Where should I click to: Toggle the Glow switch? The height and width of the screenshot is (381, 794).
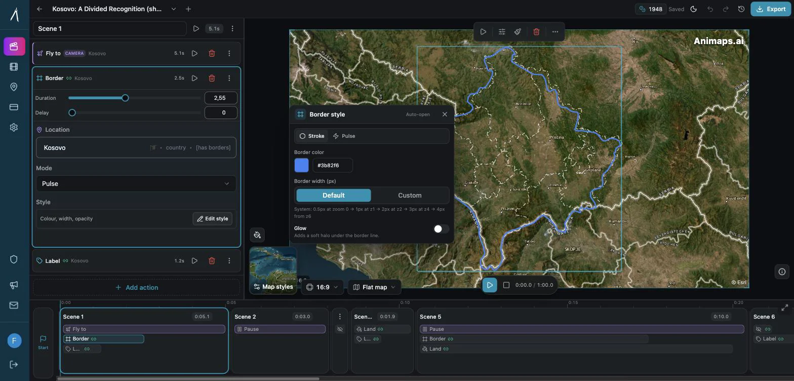point(441,229)
